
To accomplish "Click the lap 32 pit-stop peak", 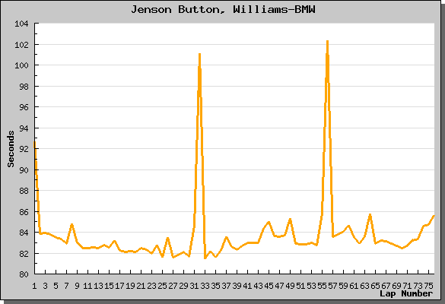I will click(x=200, y=55).
